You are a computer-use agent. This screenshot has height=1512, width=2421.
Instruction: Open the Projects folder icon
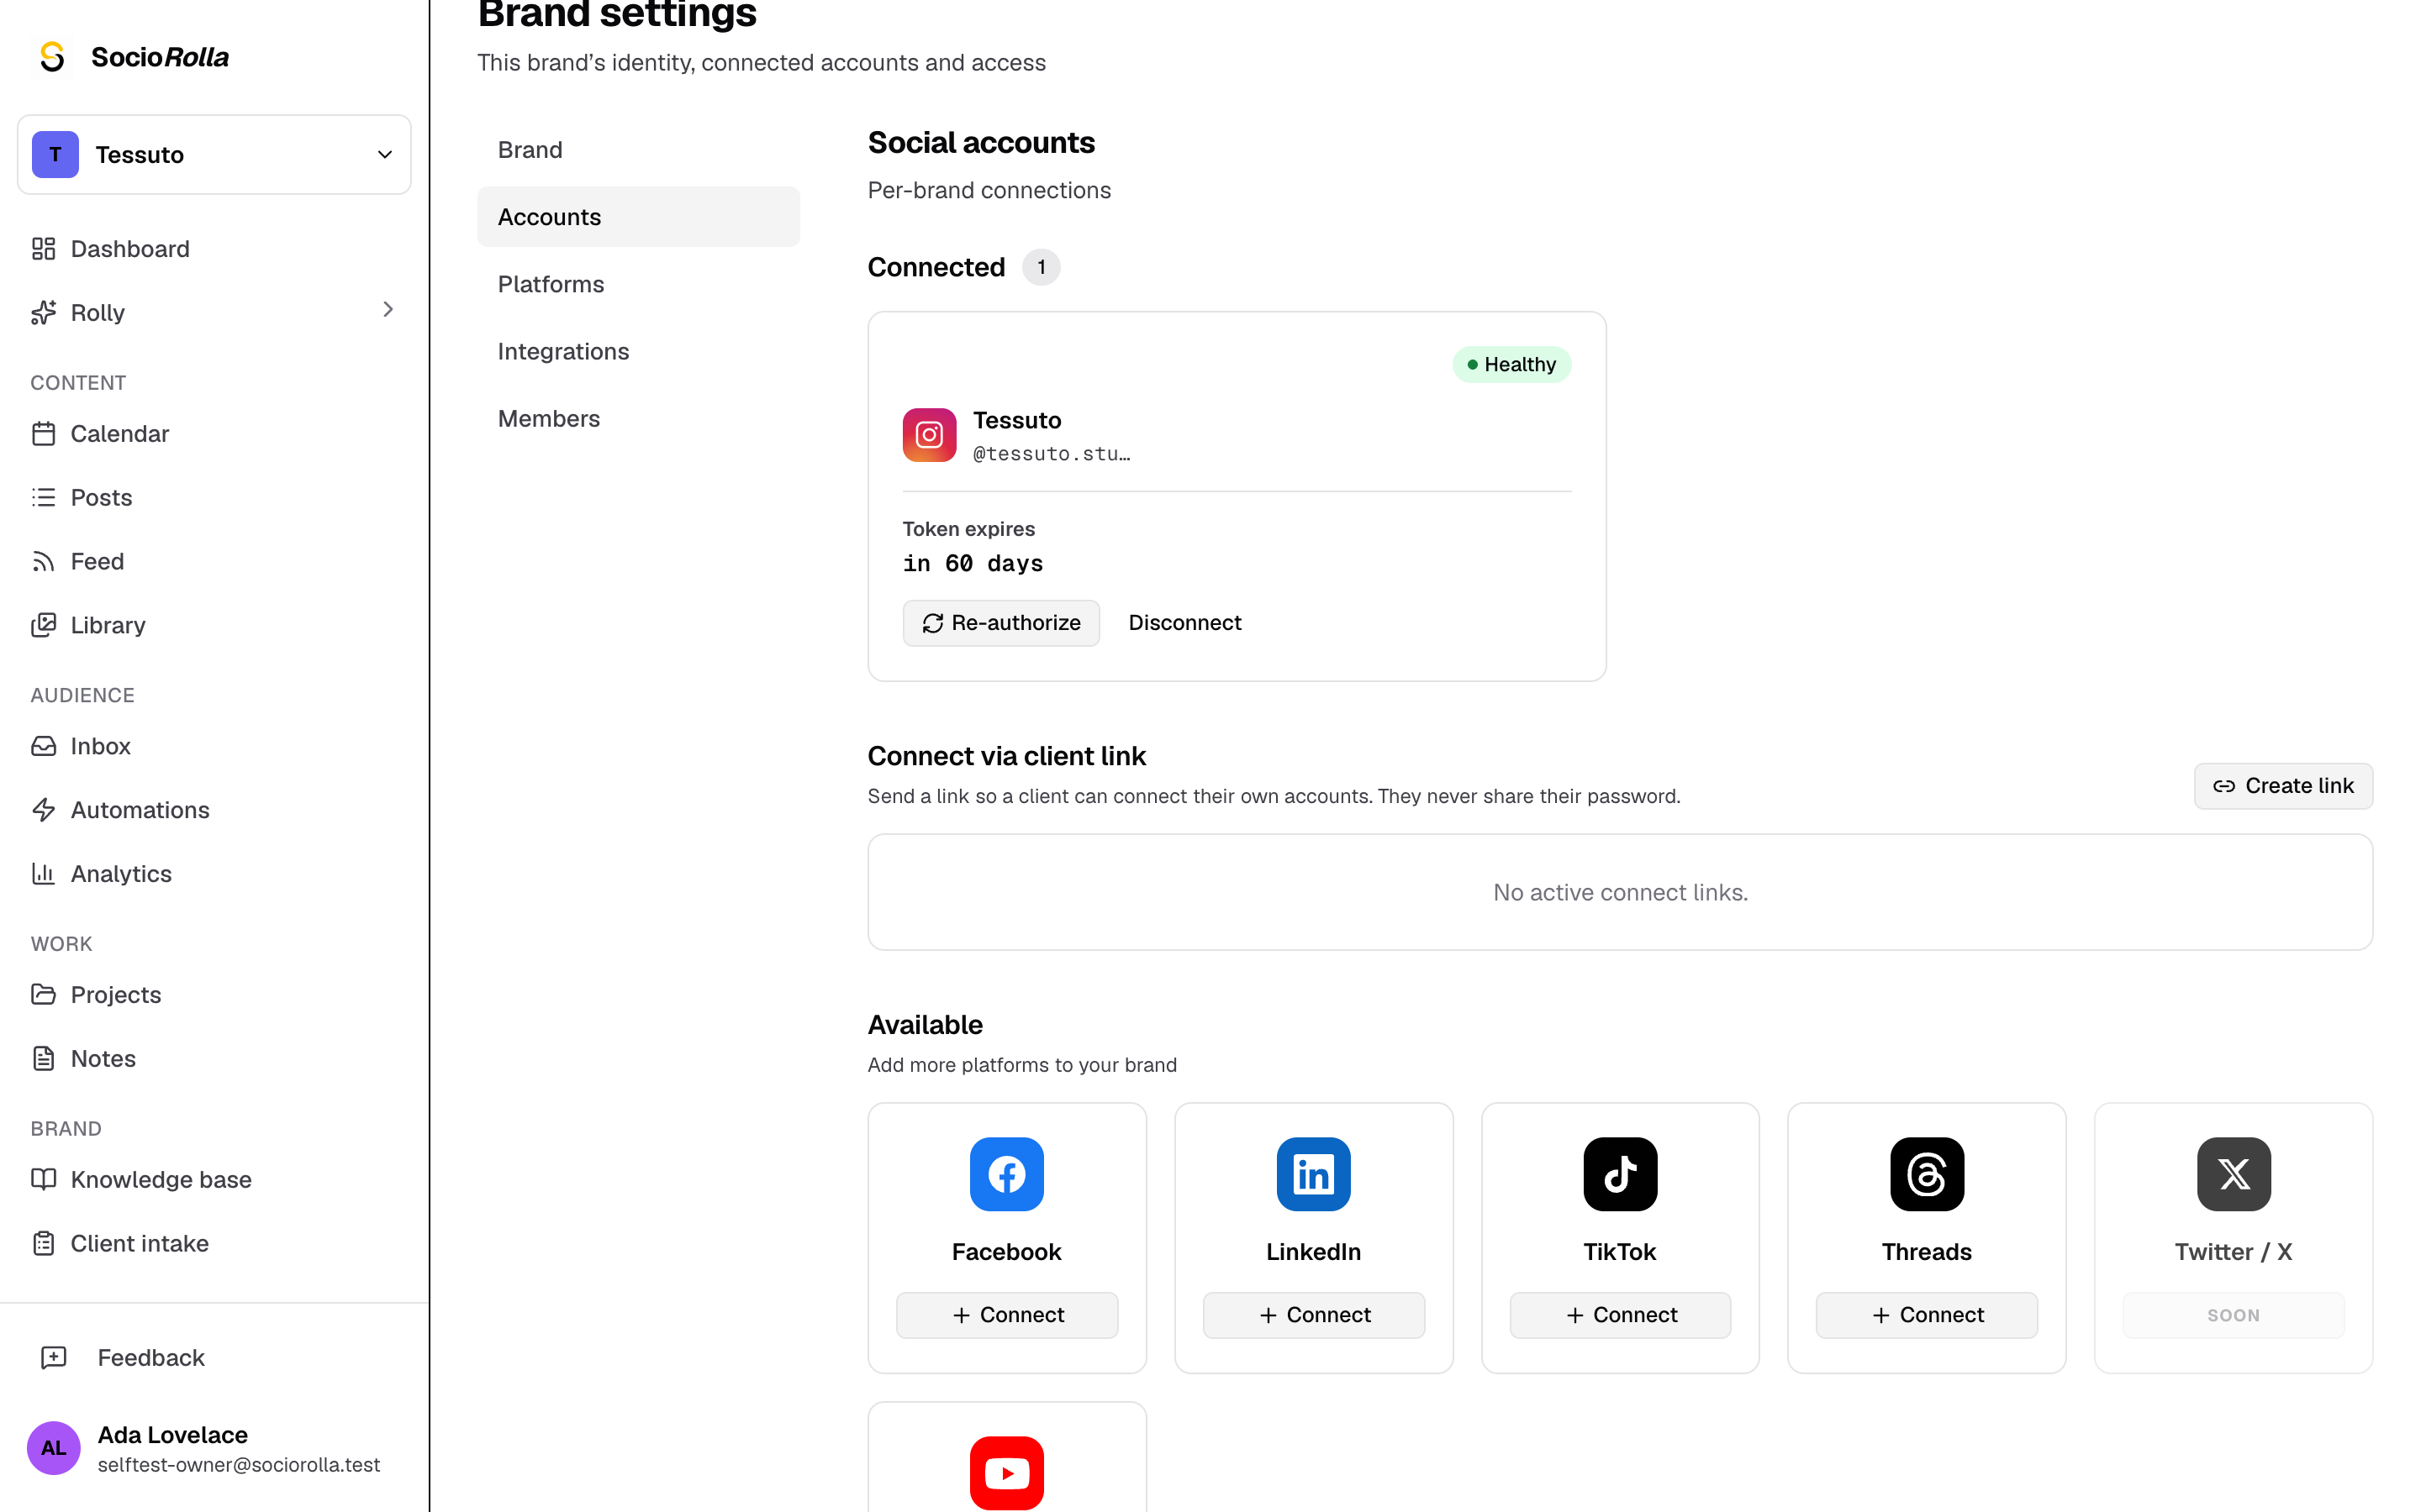tap(43, 995)
